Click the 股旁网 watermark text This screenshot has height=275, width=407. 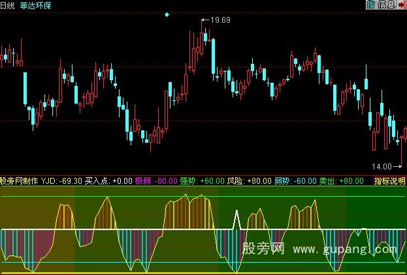tap(263, 250)
